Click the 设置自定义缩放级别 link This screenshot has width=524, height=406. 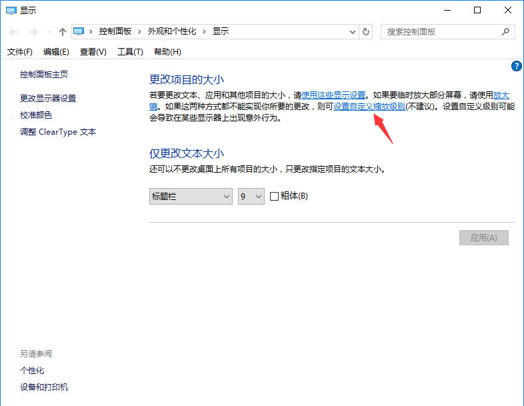tap(369, 107)
